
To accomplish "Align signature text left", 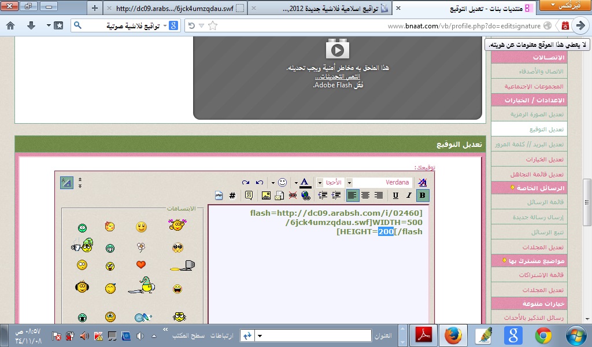I will [x=351, y=195].
